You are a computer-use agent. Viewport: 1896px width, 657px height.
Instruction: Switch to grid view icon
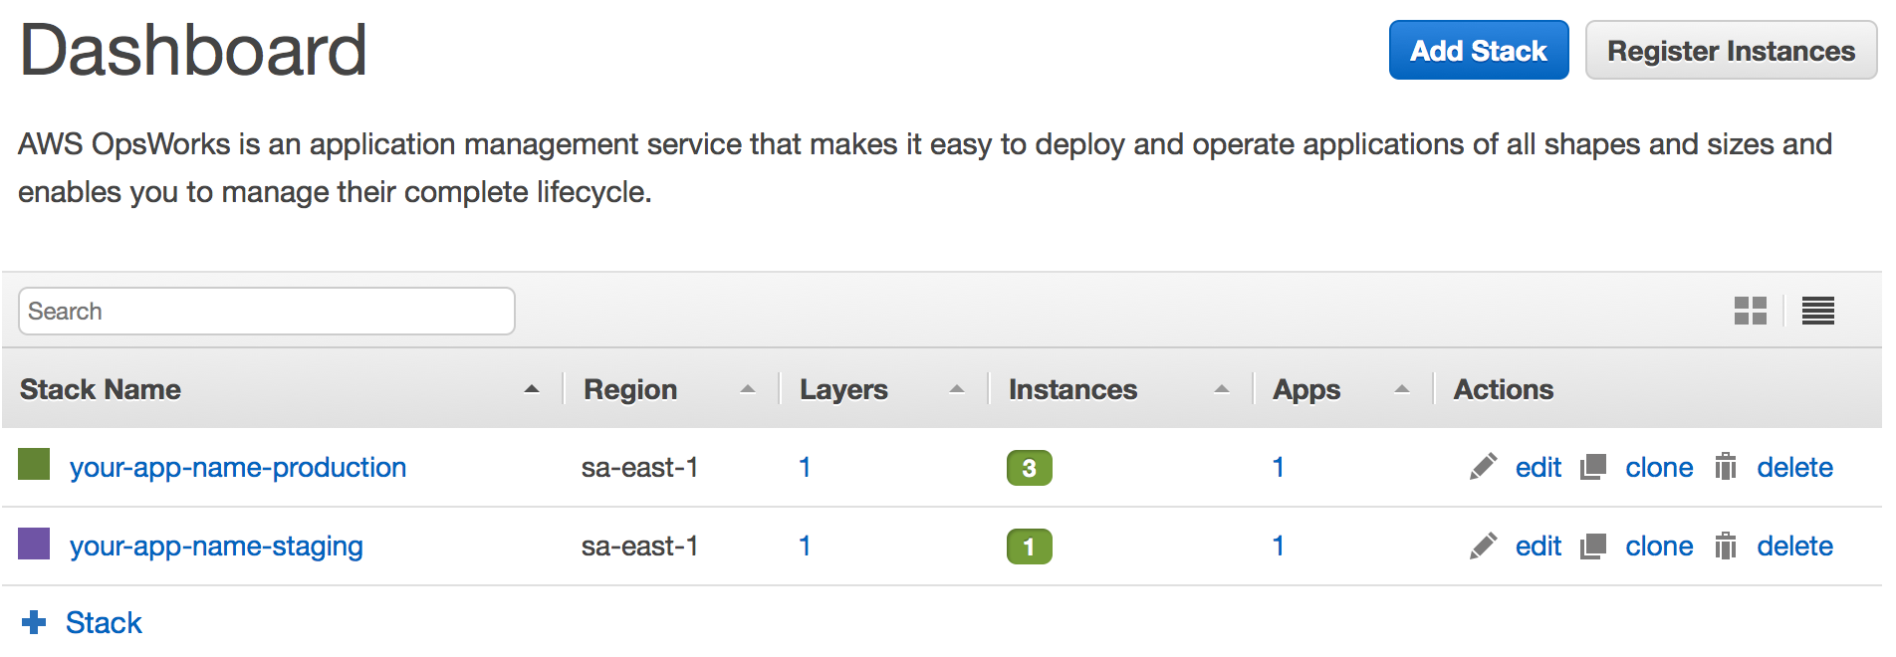(1750, 311)
